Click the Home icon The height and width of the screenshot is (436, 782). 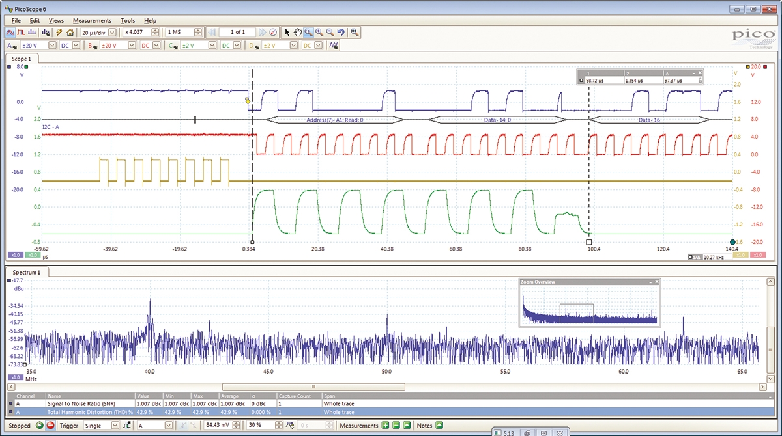pos(70,32)
